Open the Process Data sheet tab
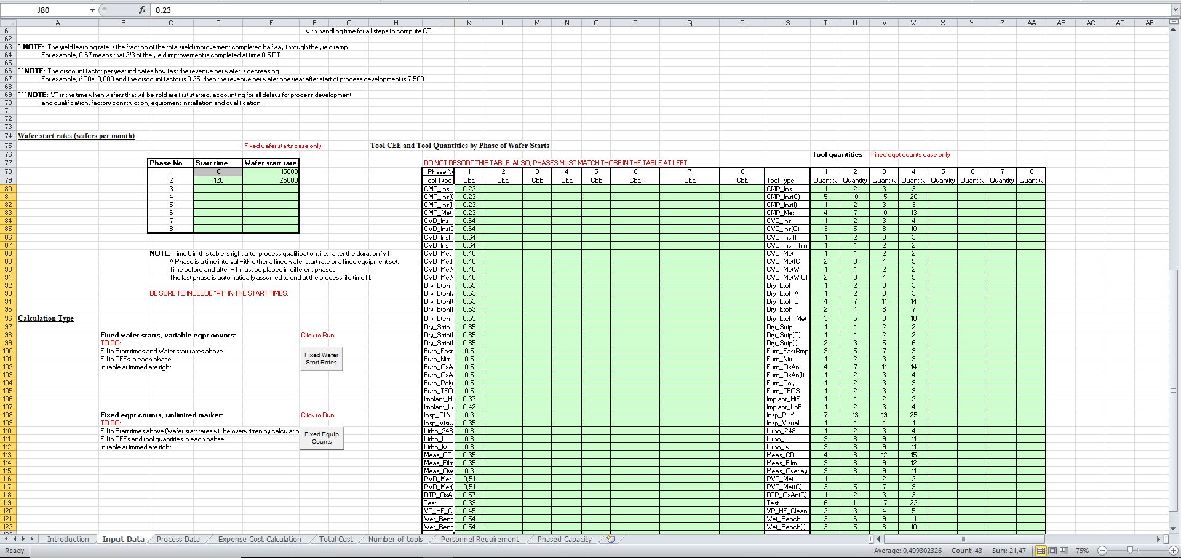The image size is (1181, 558). 178,539
